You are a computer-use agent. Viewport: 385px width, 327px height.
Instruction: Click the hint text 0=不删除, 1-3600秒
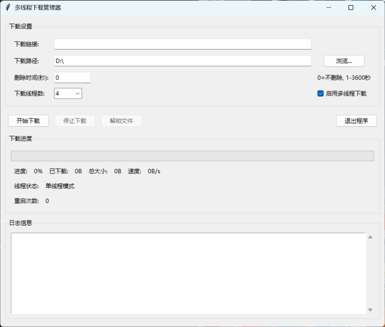pyautogui.click(x=344, y=77)
